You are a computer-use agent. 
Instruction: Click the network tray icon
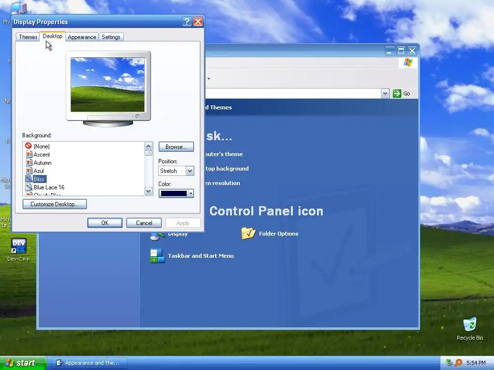[449, 363]
